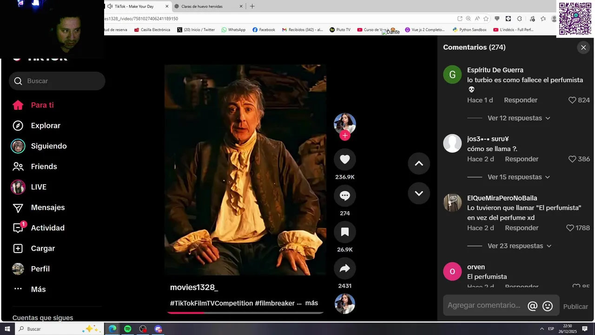This screenshot has width=595, height=335.
Task: Open a new browser tab
Action: coord(252,7)
